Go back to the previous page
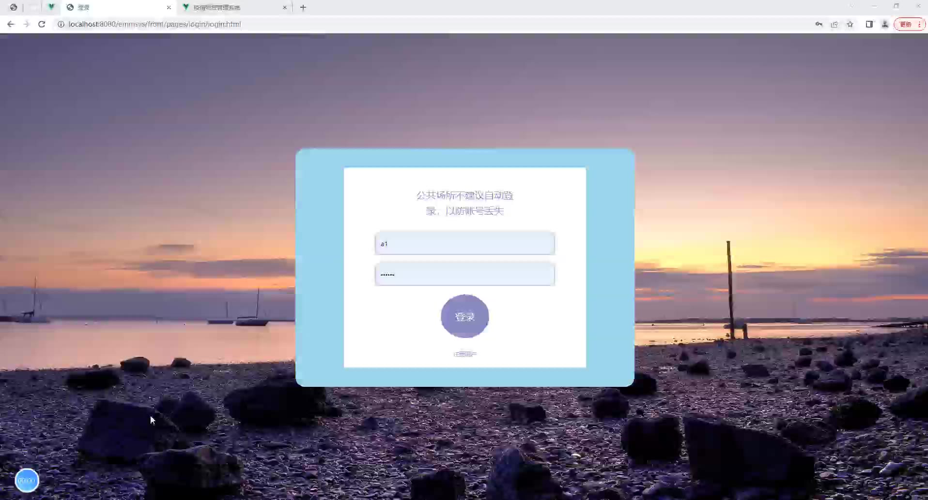The image size is (928, 500). coord(11,24)
